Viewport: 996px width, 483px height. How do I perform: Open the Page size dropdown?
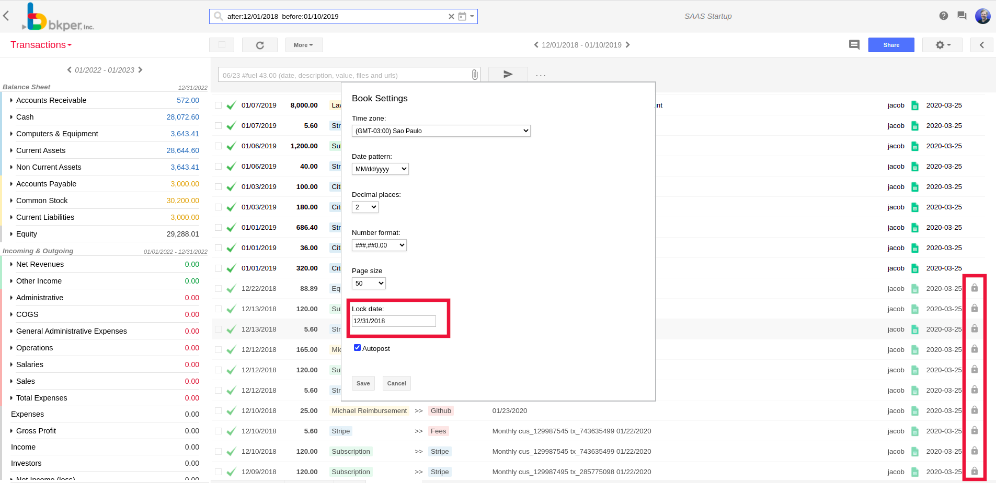point(369,283)
